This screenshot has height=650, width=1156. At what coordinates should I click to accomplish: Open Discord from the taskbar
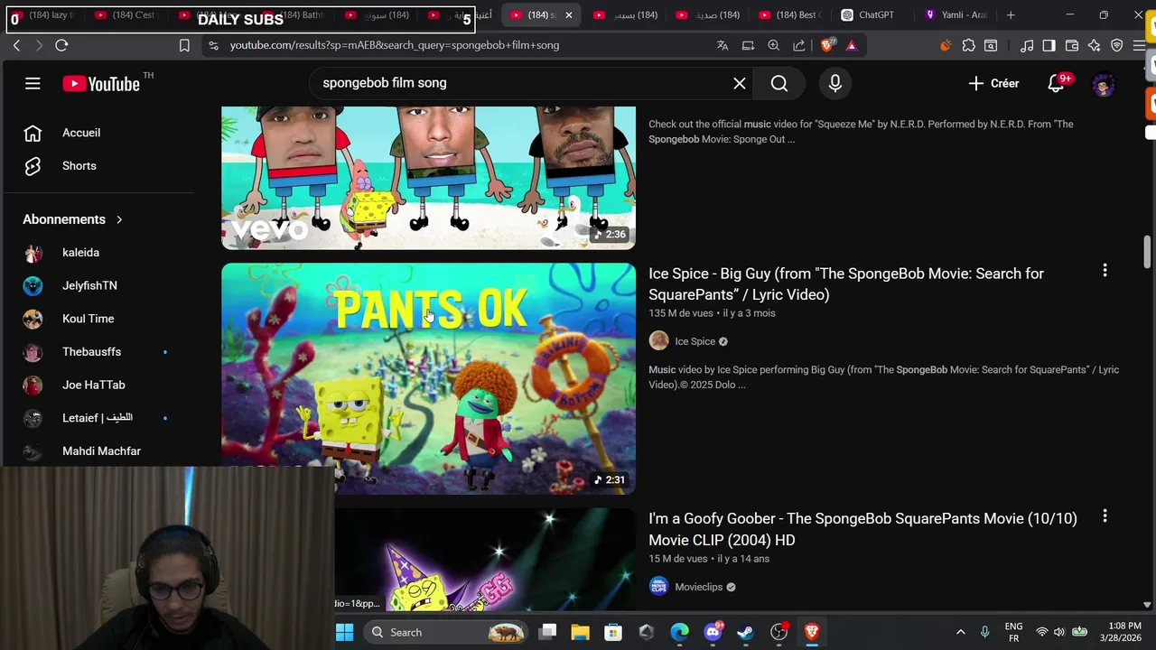click(x=713, y=632)
